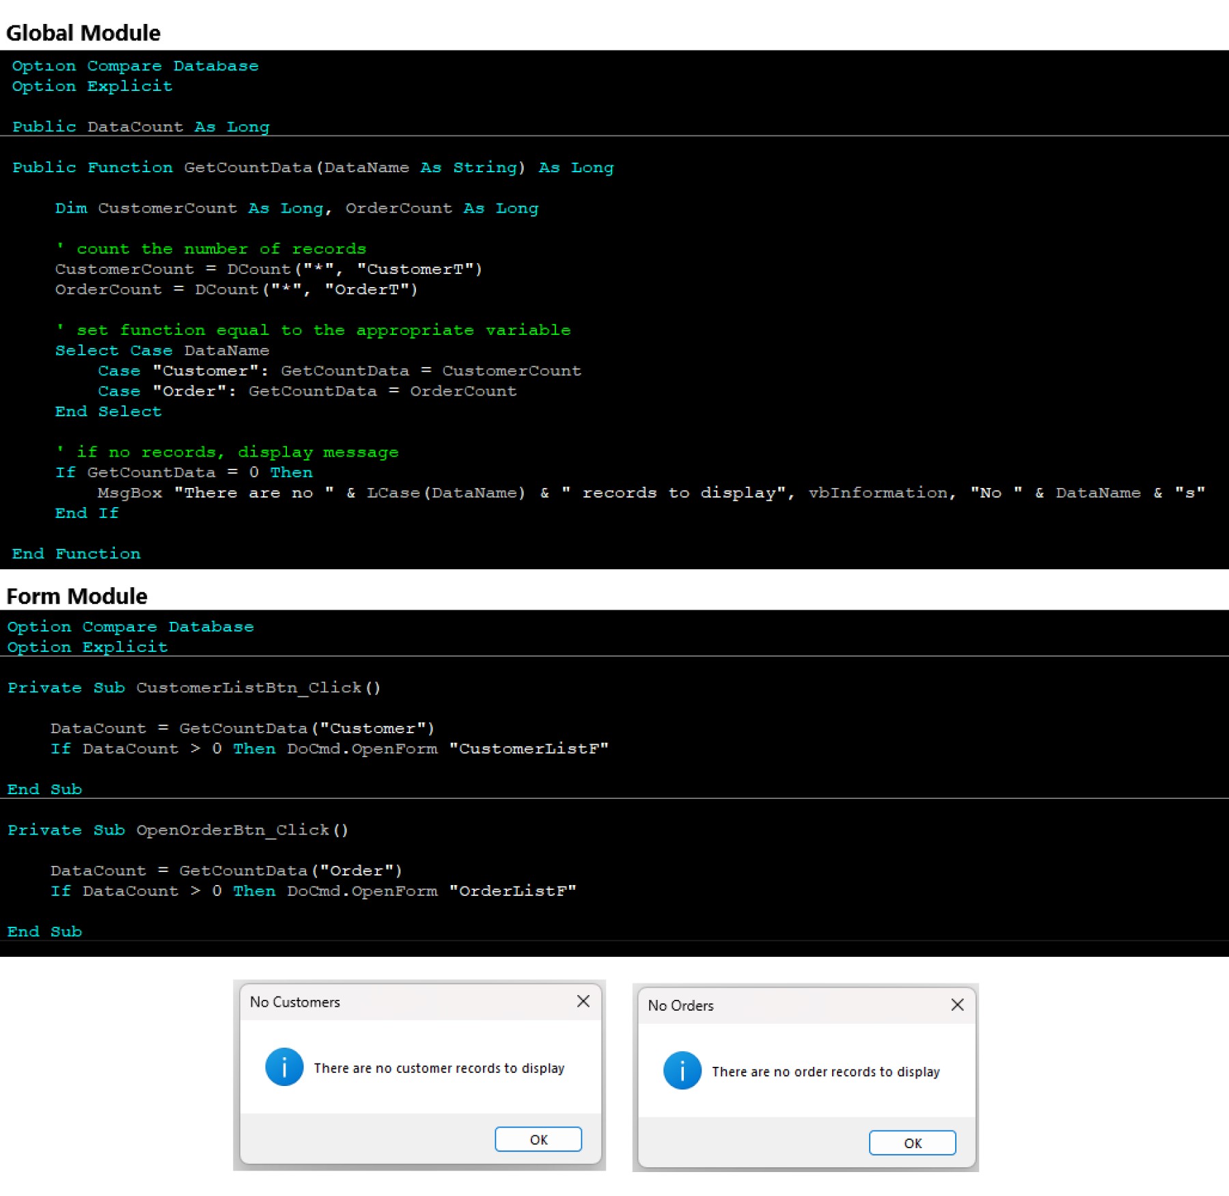Select the GetCountData function name in Global Module
Screen dimensions: 1229x1196
[249, 167]
